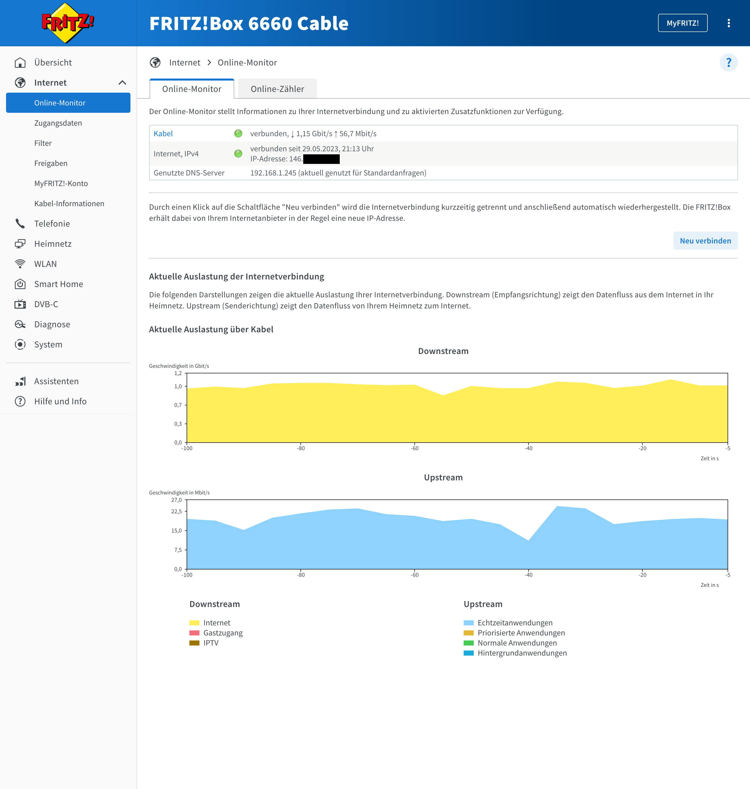Click the Heimnetz network devices icon
This screenshot has width=750, height=789.
pyautogui.click(x=20, y=244)
